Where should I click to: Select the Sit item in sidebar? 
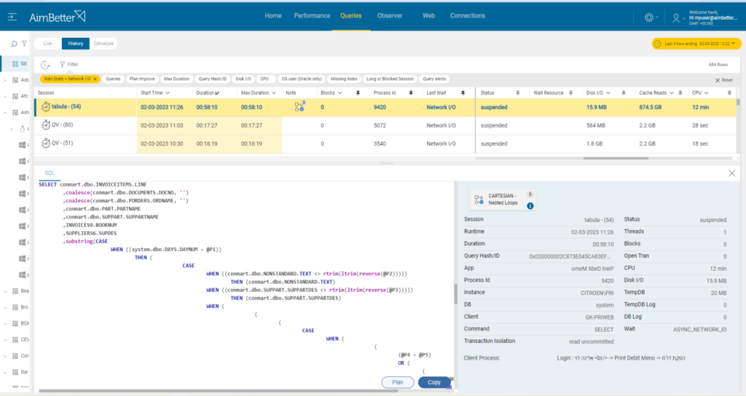(19, 64)
